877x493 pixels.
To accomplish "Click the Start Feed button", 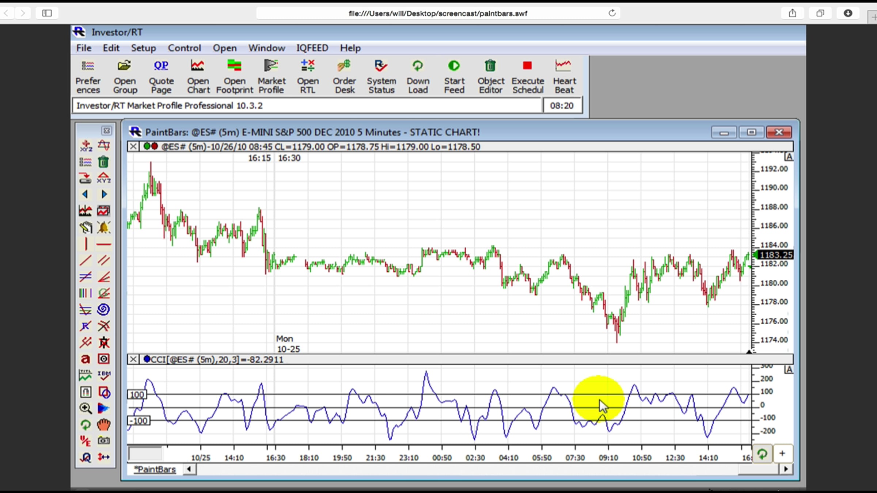I will point(454,76).
